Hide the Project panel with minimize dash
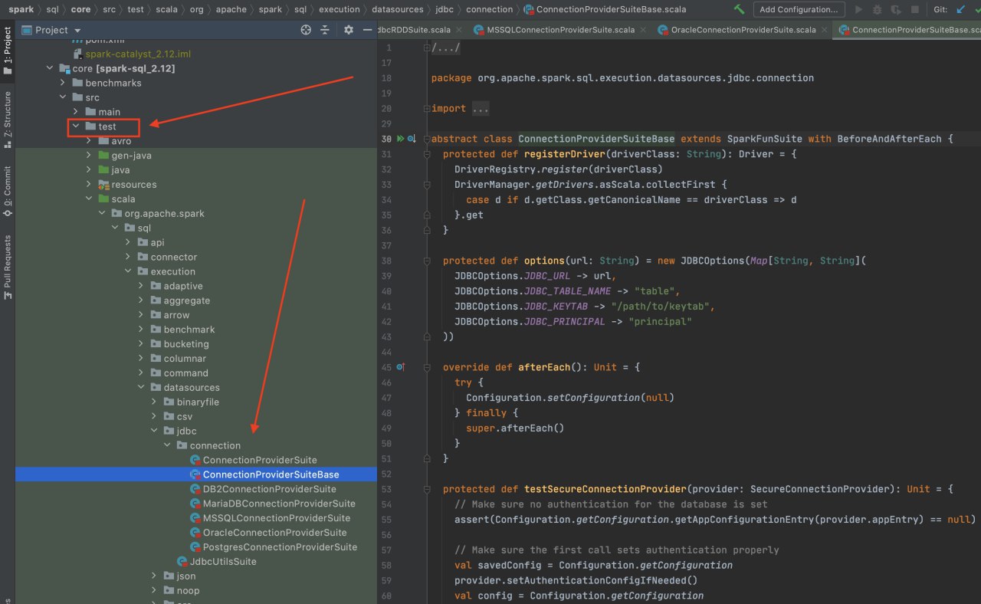This screenshot has height=604, width=981. click(366, 30)
